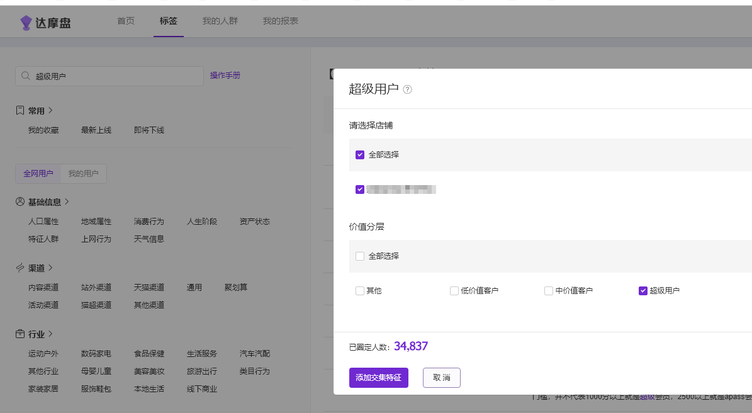Select 数码家电 industry
Image resolution: width=752 pixels, height=413 pixels.
coord(96,354)
